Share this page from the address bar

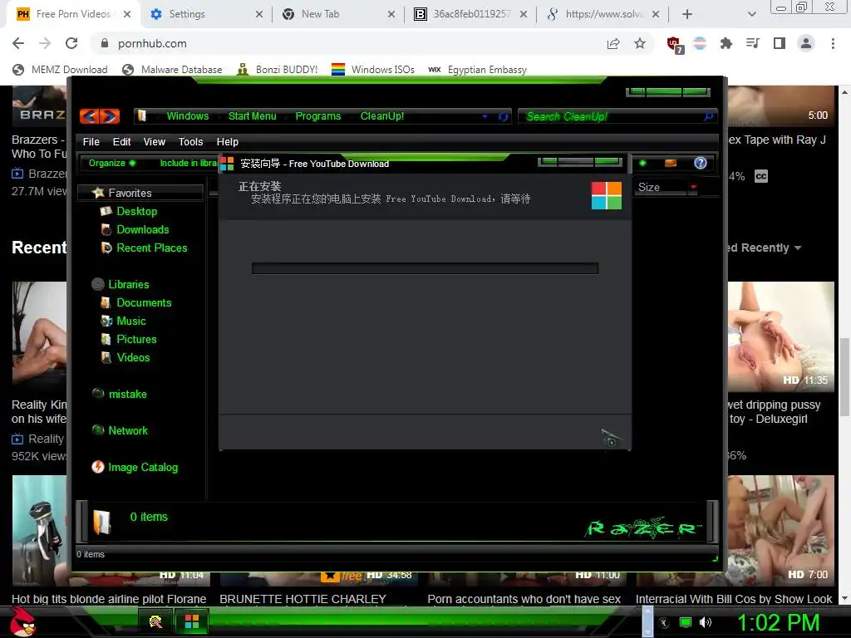pos(613,43)
